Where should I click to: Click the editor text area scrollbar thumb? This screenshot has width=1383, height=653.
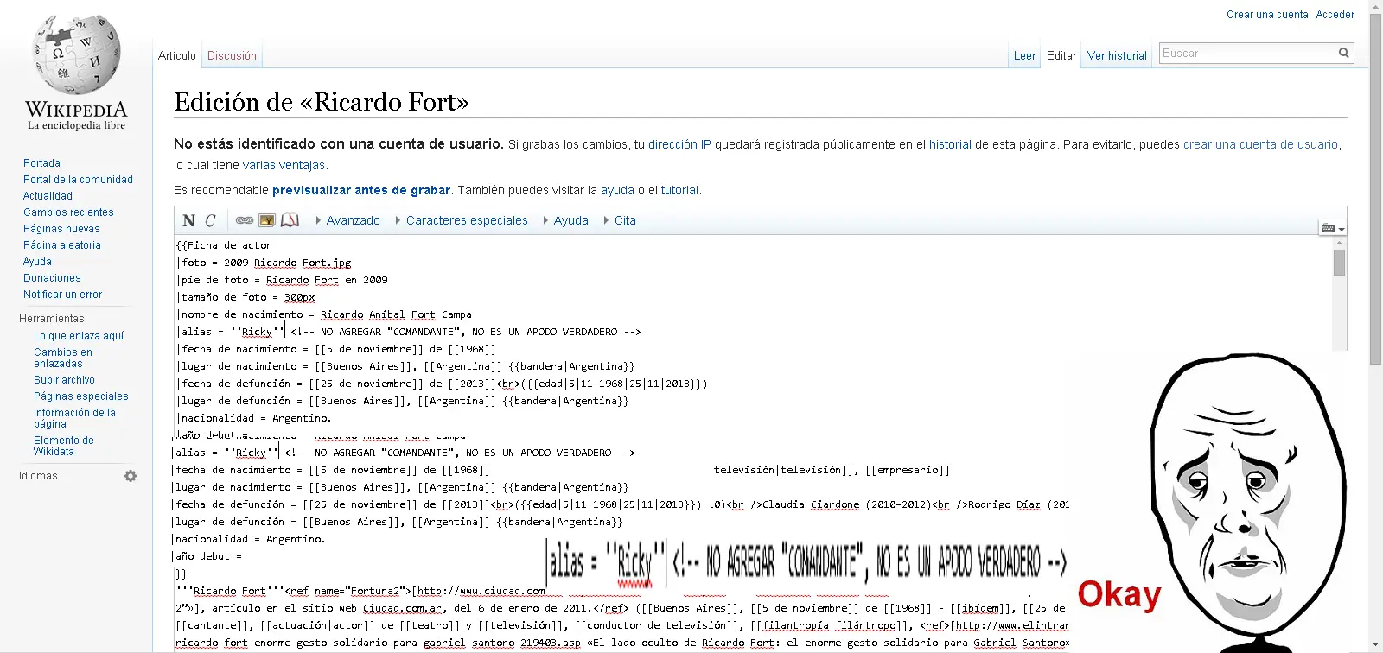pyautogui.click(x=1339, y=262)
